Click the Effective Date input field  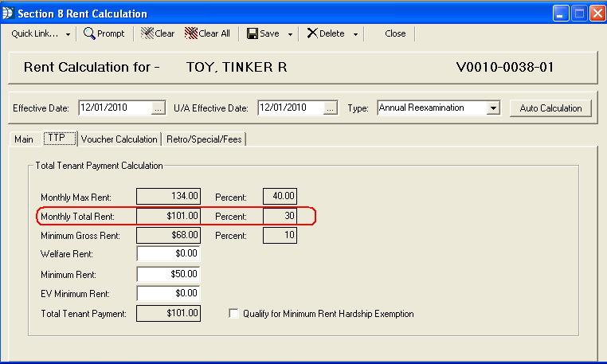coord(116,108)
